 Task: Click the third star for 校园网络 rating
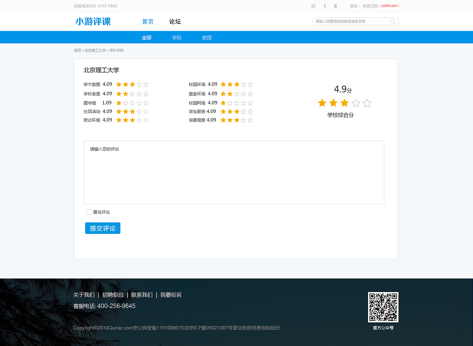[236, 103]
